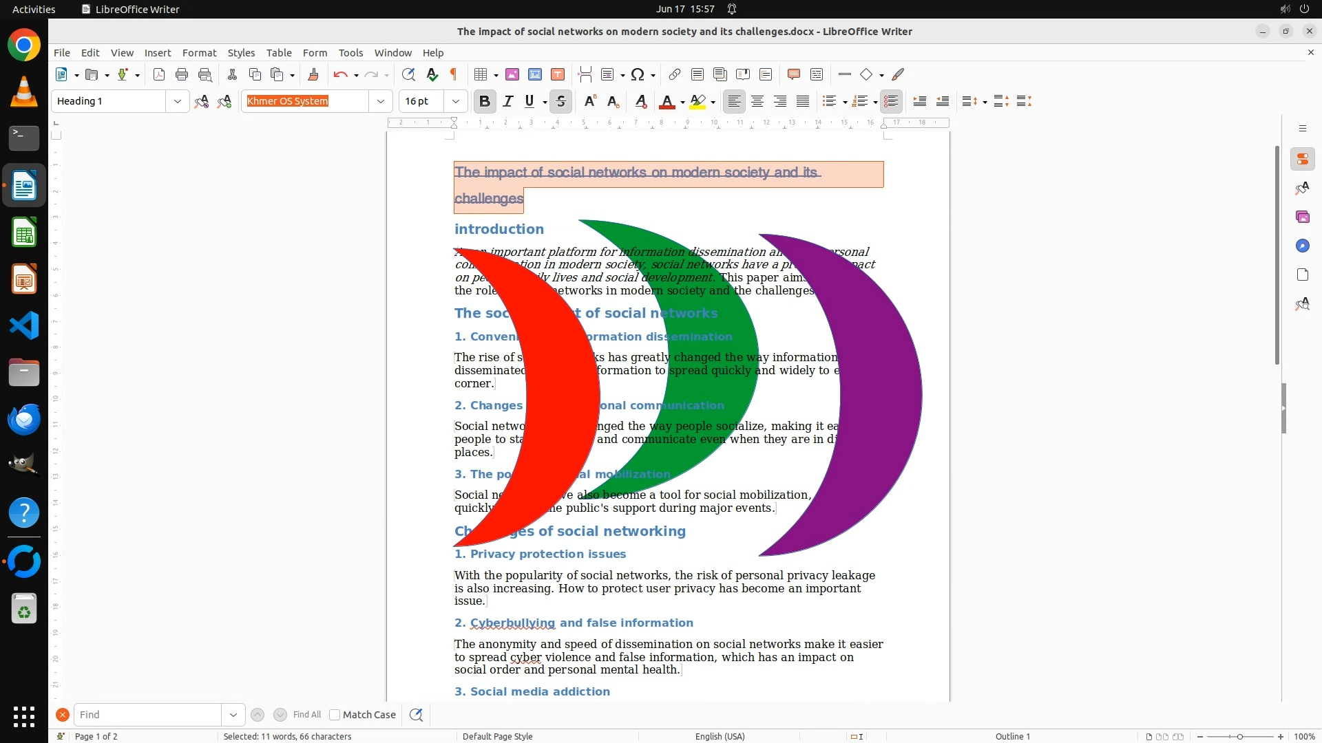Toggle Strikethrough formatting button
The height and width of the screenshot is (743, 1322).
[561, 101]
